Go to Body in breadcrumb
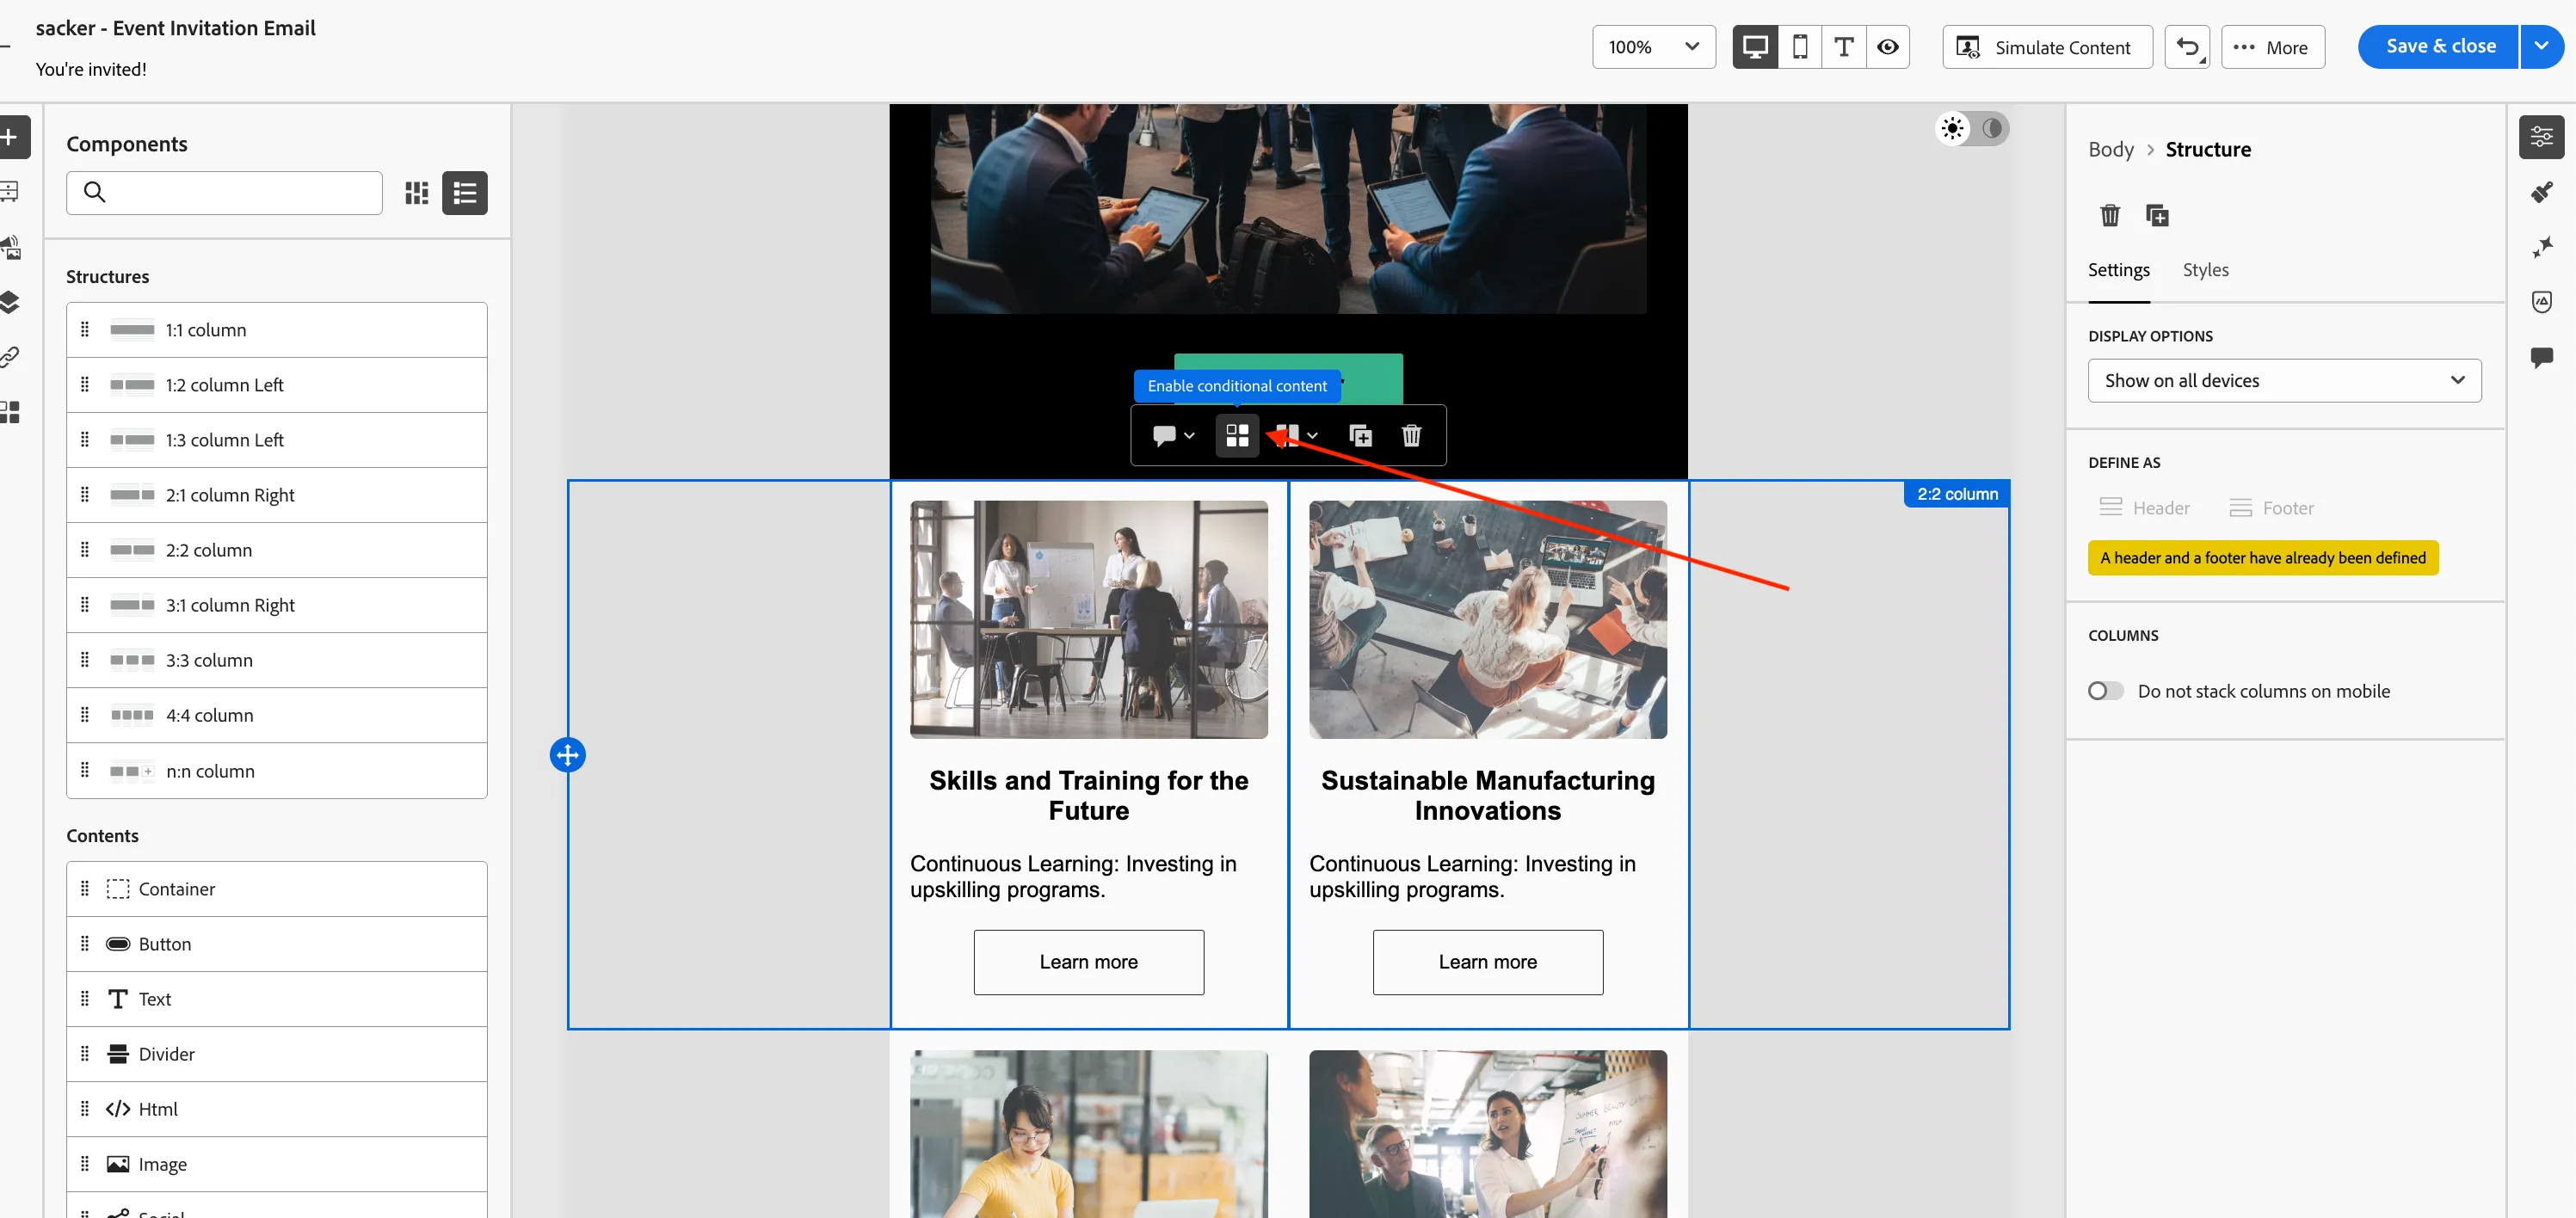The height and width of the screenshot is (1218, 2576). [x=2110, y=149]
